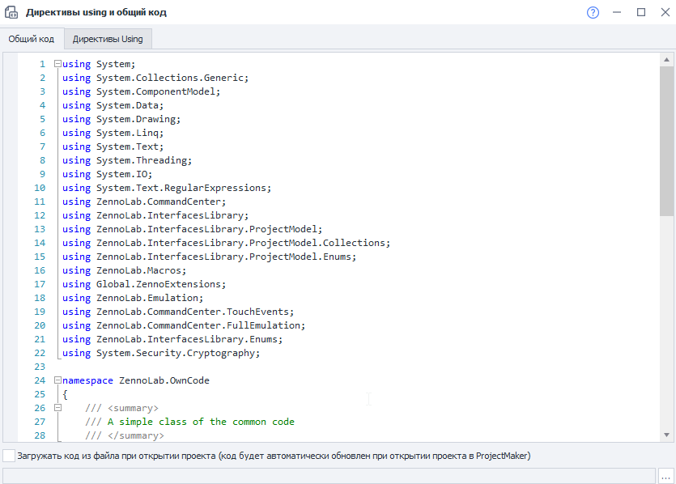Click the vertical scrollbar thumb
676x484 pixels.
click(668, 138)
